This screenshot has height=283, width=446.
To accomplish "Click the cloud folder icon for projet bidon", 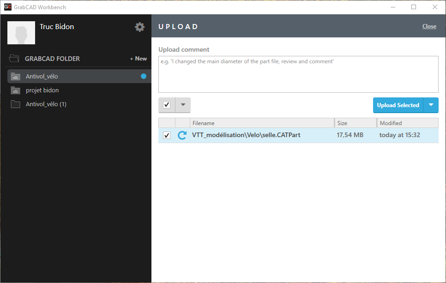I will [x=15, y=90].
